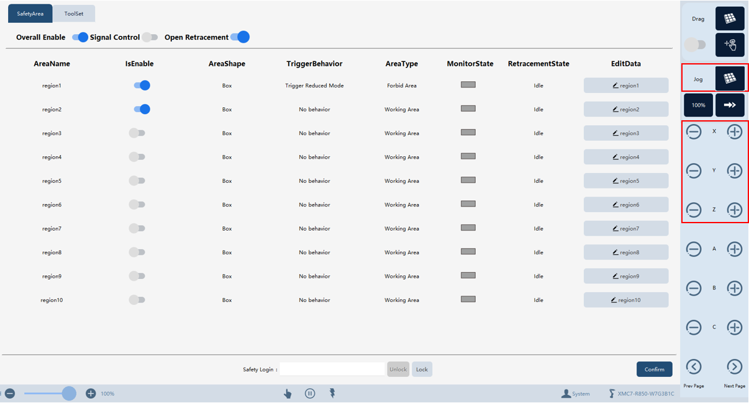Jog B axis plus
The image size is (749, 403).
coord(735,288)
